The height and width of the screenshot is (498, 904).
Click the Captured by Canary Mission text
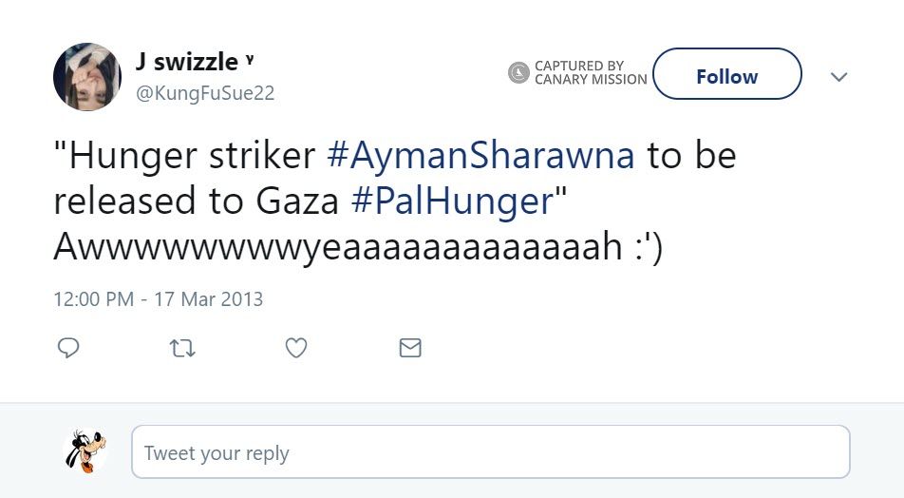point(590,73)
